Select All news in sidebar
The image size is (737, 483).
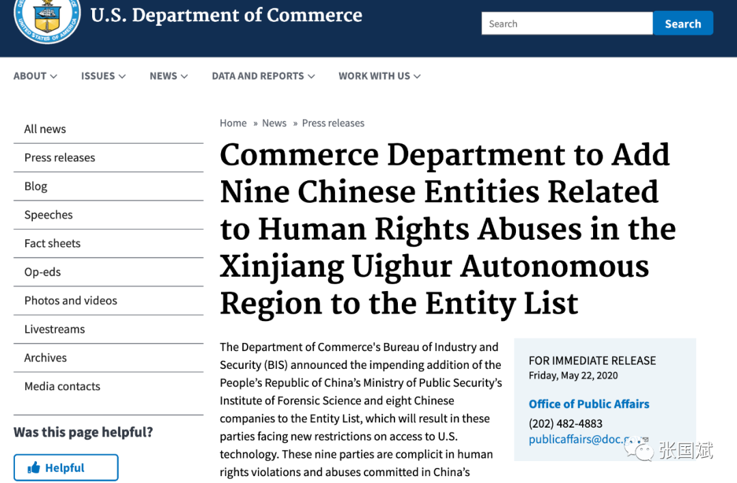point(45,129)
